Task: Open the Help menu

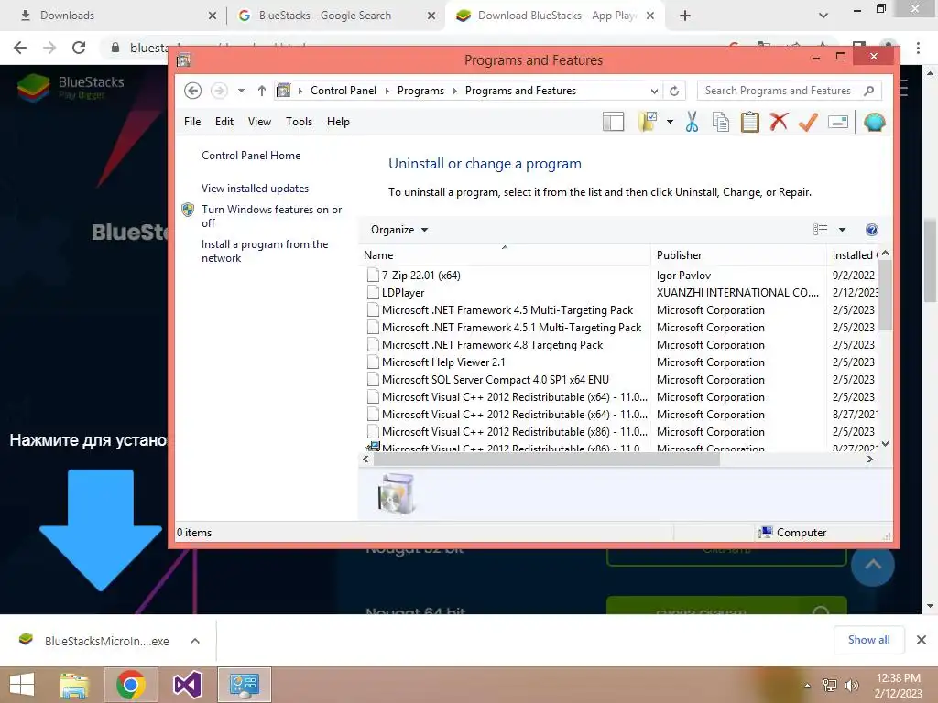Action: coord(338,122)
